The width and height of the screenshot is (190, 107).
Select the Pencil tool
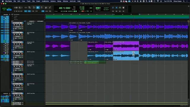[50, 8]
